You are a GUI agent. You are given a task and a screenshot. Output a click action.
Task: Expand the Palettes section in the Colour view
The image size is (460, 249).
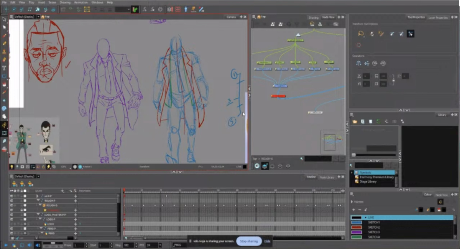352,202
